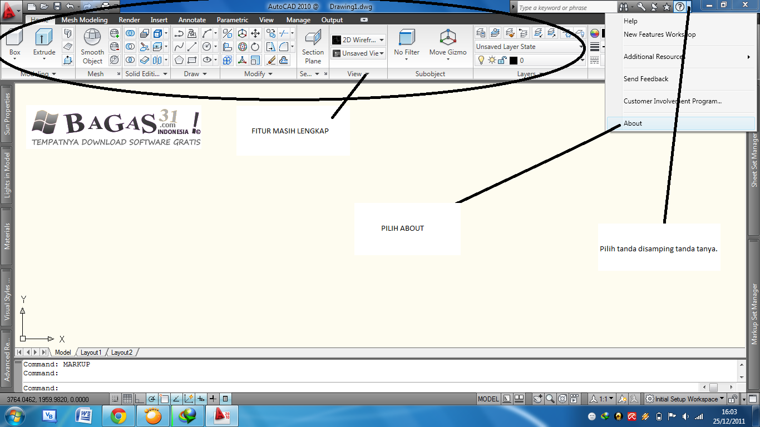Click the color wheel in Properties panel
This screenshot has width=760, height=427.
pyautogui.click(x=594, y=33)
